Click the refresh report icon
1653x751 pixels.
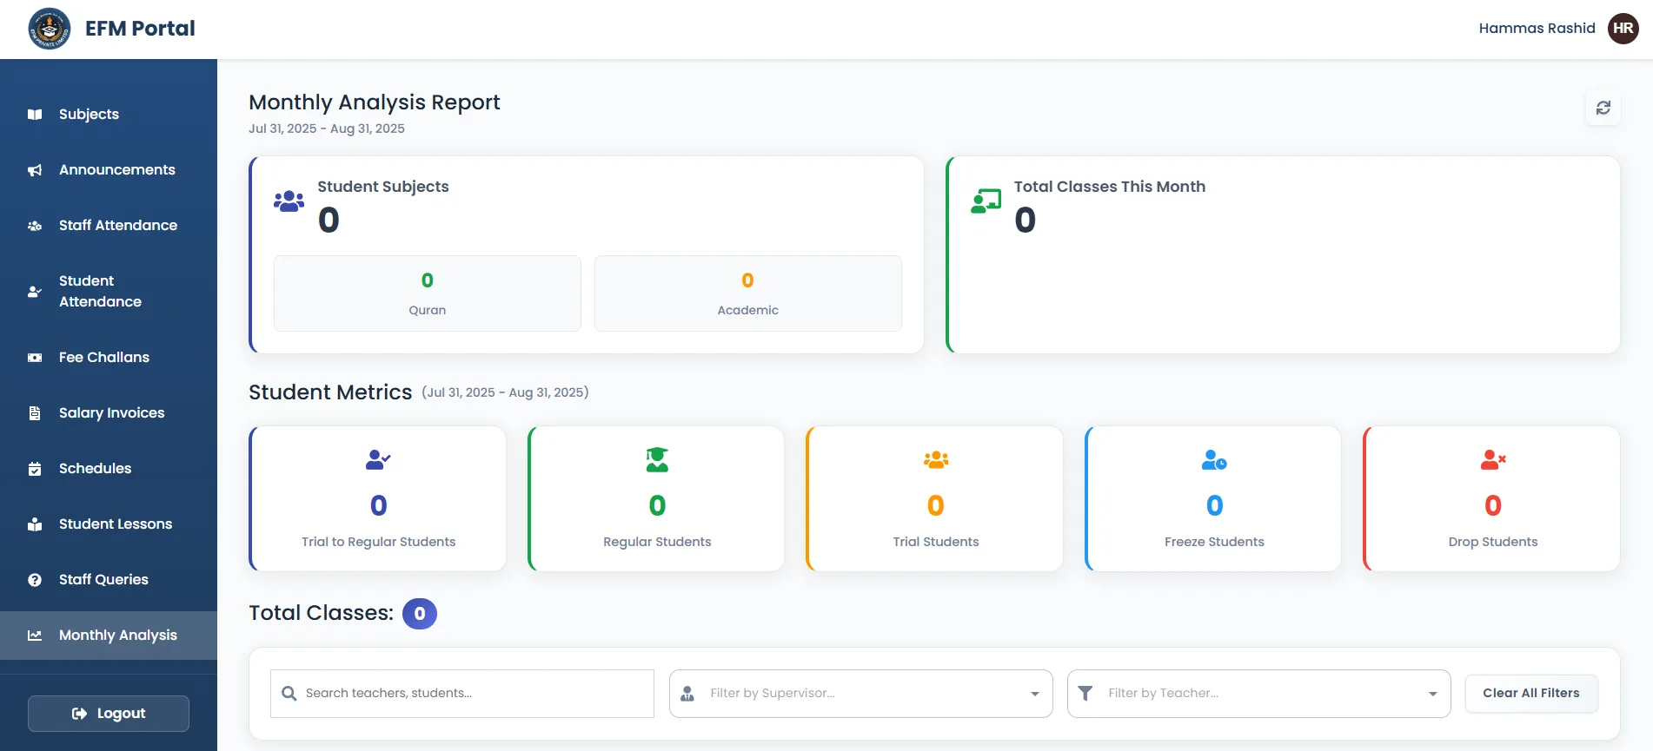[1603, 108]
